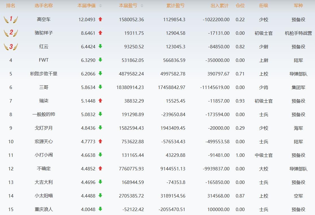Click the rank 3 wings badge
The height and width of the screenshot is (215, 315).
(x=11, y=47)
